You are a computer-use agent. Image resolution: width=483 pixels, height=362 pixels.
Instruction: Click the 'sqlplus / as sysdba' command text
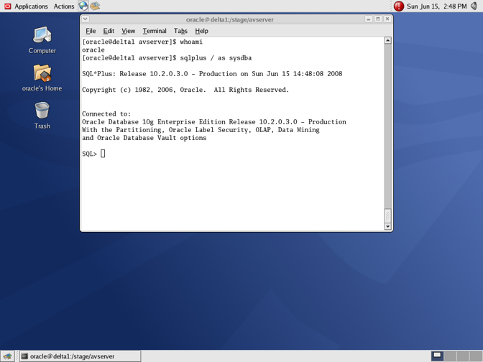(x=216, y=58)
